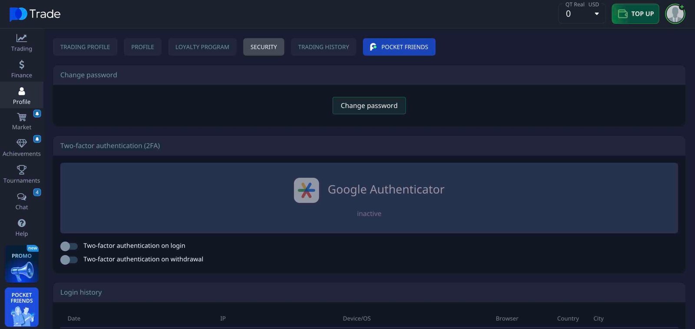Click the Two-factor authentication (2FA) heading
Screen dimensions: 695x329
110,146
